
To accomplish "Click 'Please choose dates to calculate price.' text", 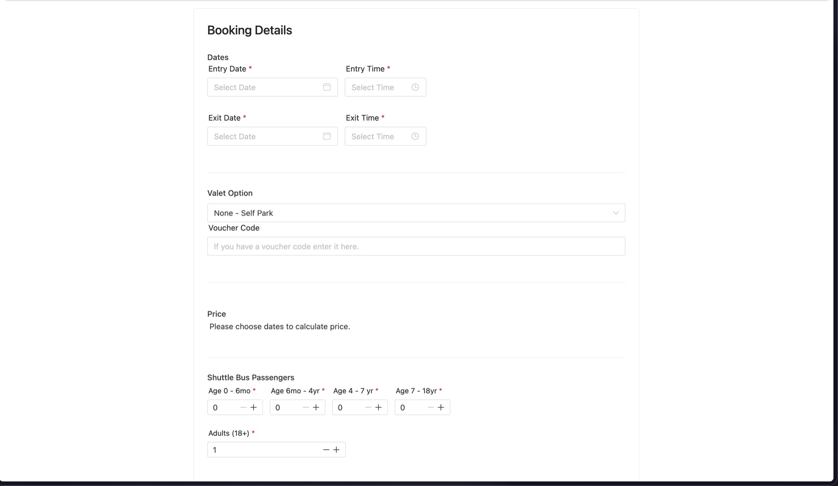I will [280, 326].
